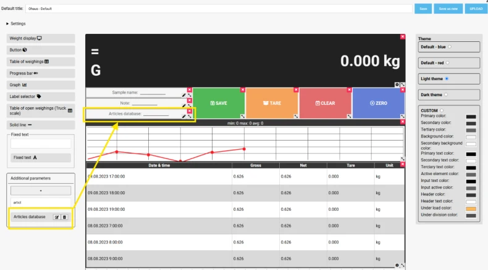Remove the SAVE button widget via red X
Viewport: 488px width, 270px height.
click(242, 90)
